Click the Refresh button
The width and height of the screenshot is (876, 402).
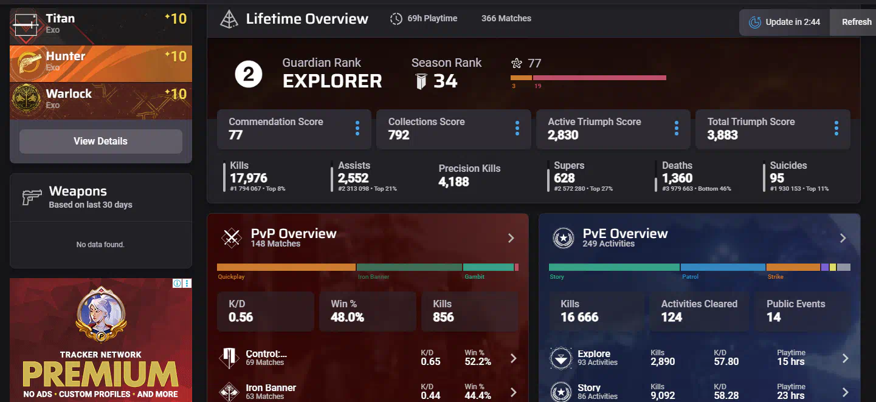857,22
